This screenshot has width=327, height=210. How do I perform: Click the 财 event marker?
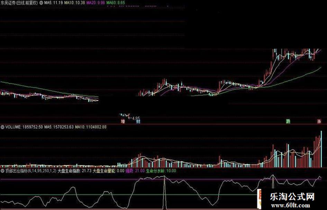tap(138, 121)
